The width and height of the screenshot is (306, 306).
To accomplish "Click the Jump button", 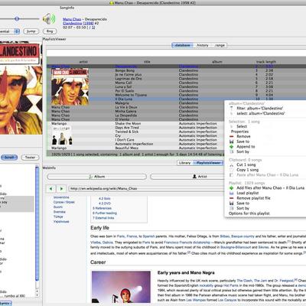I will tap(31, 31).
